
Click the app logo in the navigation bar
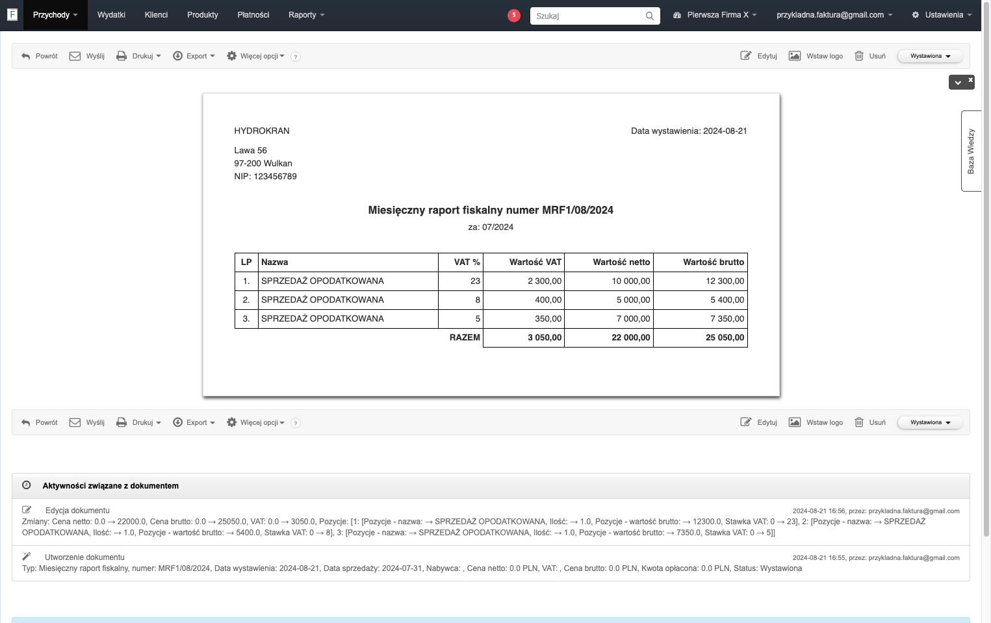[x=12, y=14]
